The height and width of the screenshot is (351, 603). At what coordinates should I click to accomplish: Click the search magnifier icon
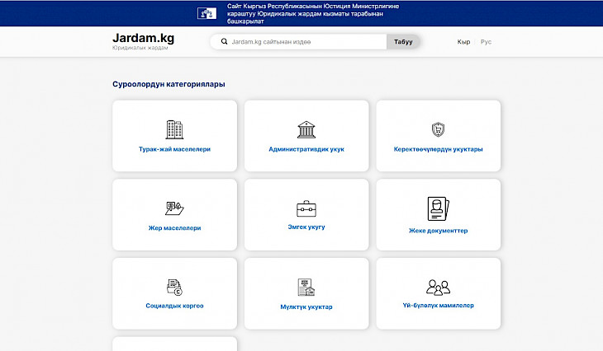click(x=224, y=41)
